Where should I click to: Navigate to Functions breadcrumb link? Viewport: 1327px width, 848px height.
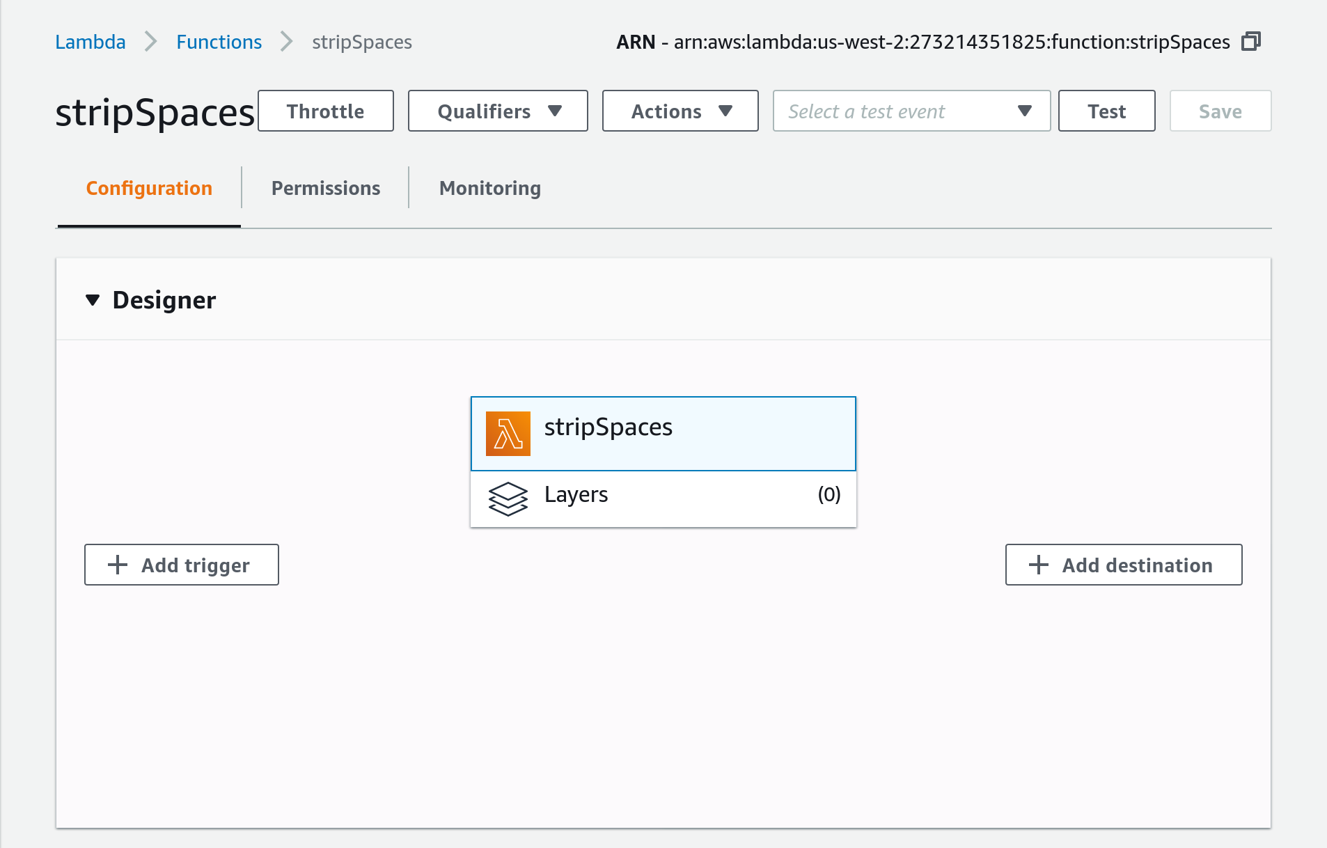(x=219, y=42)
